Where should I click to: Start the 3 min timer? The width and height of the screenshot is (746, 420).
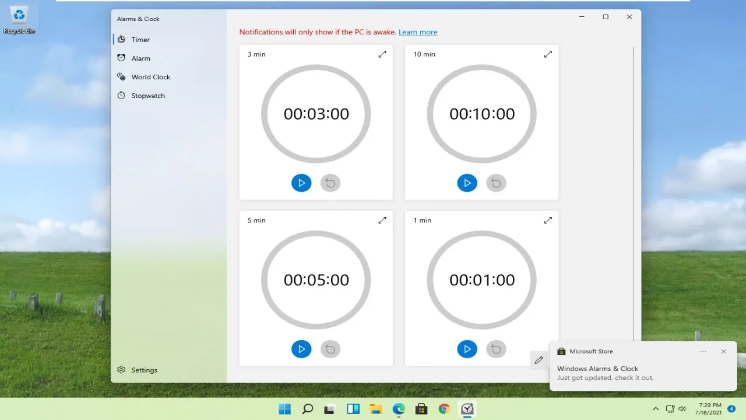[x=301, y=183]
